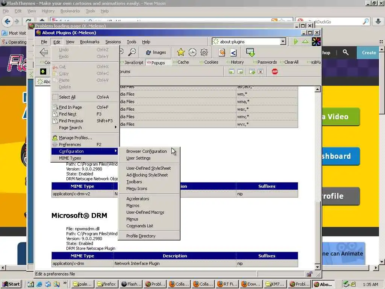Open User-Defined StyleSheet entry

tap(149, 168)
